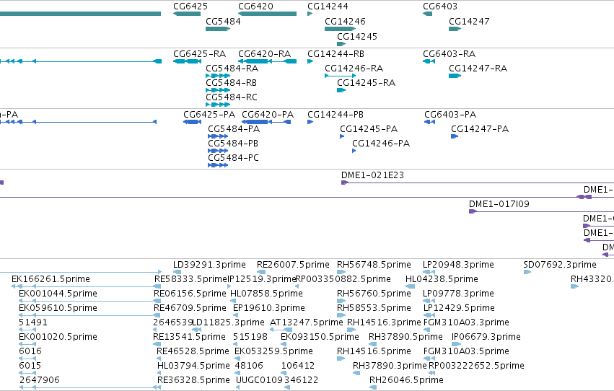Select the CG14245 gene glyph
The width and height of the screenshot is (614, 391).
pos(341,44)
